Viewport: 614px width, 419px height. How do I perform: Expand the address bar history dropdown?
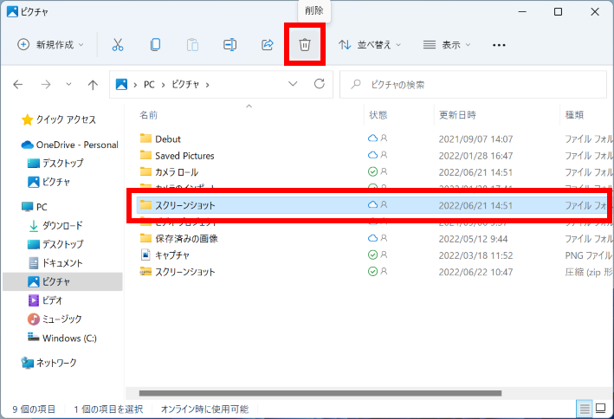(x=293, y=84)
